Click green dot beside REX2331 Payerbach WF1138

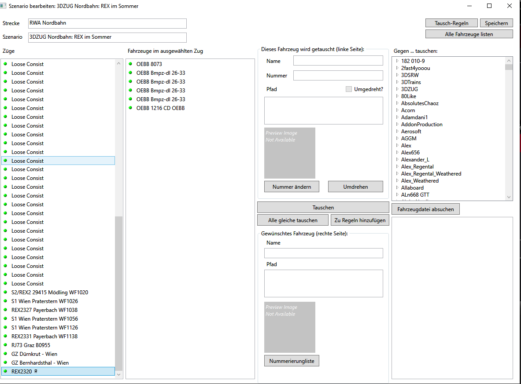(6, 336)
